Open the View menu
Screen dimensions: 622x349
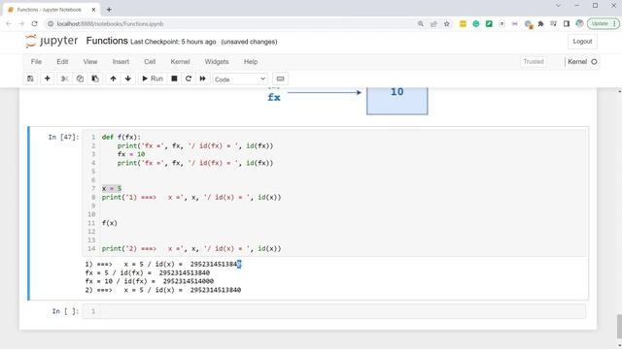point(90,62)
